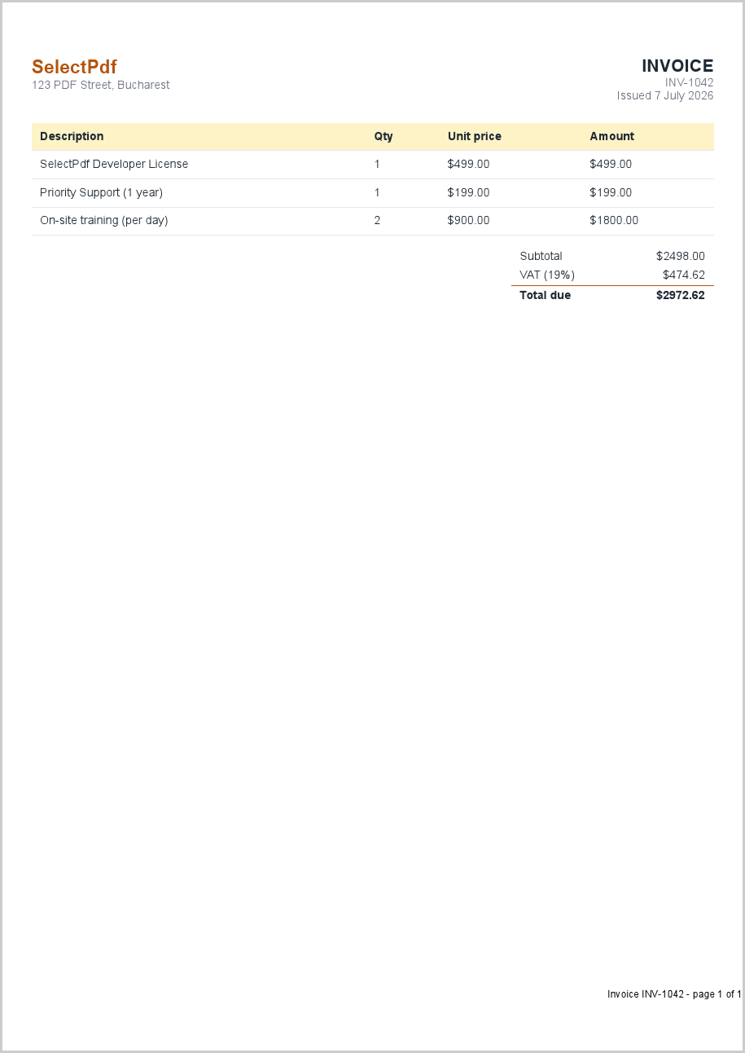
Task: Select invoice number INV-1042 under the title
Action: [690, 82]
